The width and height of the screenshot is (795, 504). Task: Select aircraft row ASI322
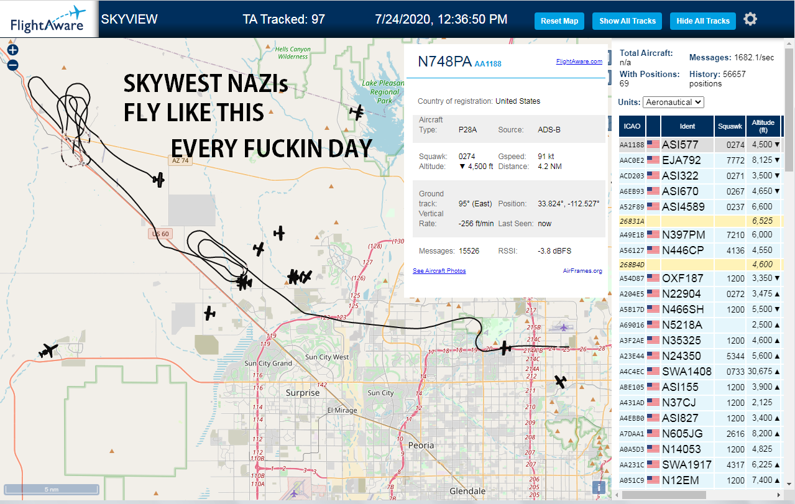click(701, 175)
